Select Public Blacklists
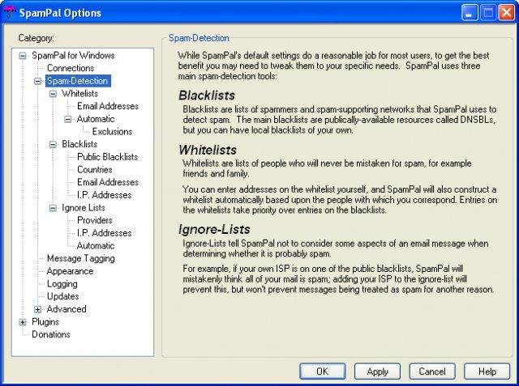Viewport: 519px width, 386px height. [107, 157]
